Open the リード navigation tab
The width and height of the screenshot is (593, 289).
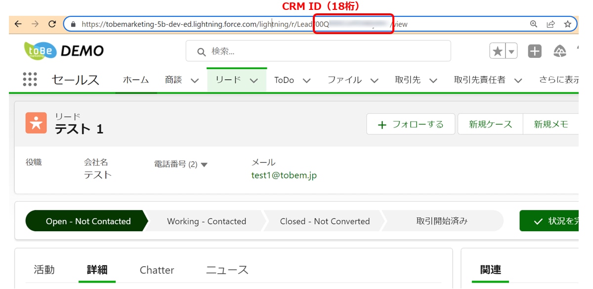tap(228, 80)
